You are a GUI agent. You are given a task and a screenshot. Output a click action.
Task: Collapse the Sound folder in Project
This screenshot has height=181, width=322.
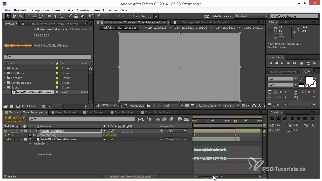click(x=5, y=87)
